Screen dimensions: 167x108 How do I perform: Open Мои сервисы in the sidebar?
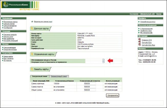(8, 58)
